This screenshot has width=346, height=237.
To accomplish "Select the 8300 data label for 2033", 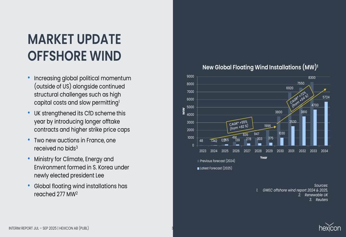I will coord(312,78).
